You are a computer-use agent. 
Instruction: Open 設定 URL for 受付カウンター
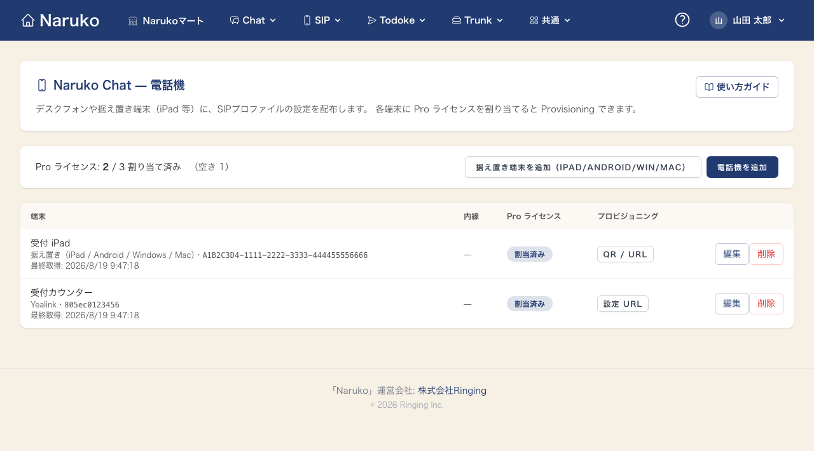pyautogui.click(x=623, y=304)
